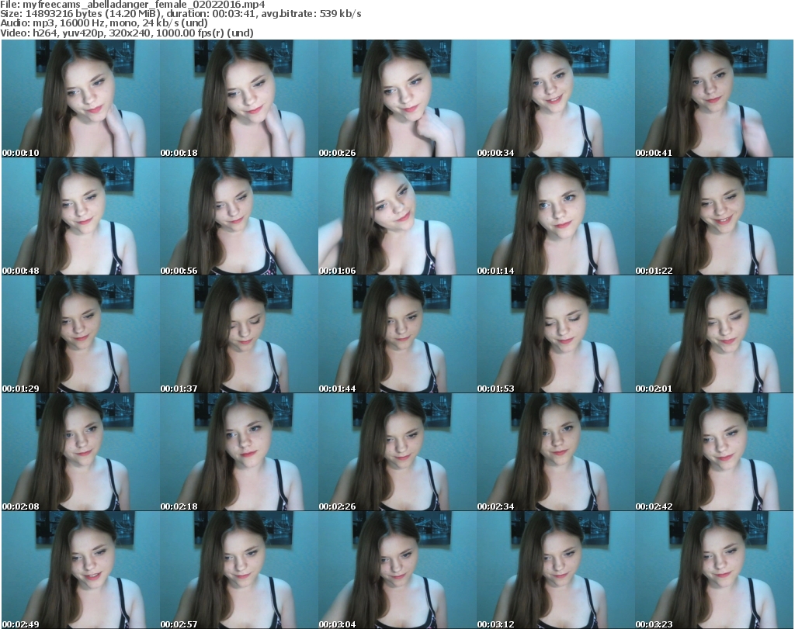Click the thumbnail labeled 00:02:08
This screenshot has width=795, height=629.
coord(81,451)
